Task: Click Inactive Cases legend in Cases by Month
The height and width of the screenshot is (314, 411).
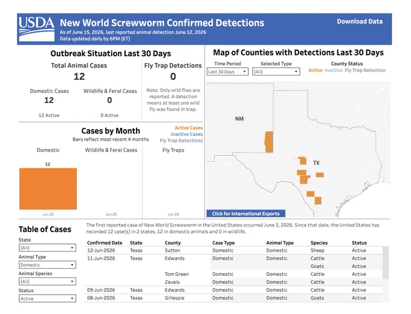Action: tap(187, 134)
